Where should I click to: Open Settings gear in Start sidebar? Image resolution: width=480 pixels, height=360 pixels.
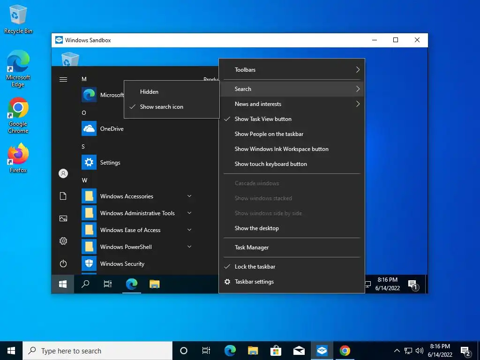[x=63, y=241]
